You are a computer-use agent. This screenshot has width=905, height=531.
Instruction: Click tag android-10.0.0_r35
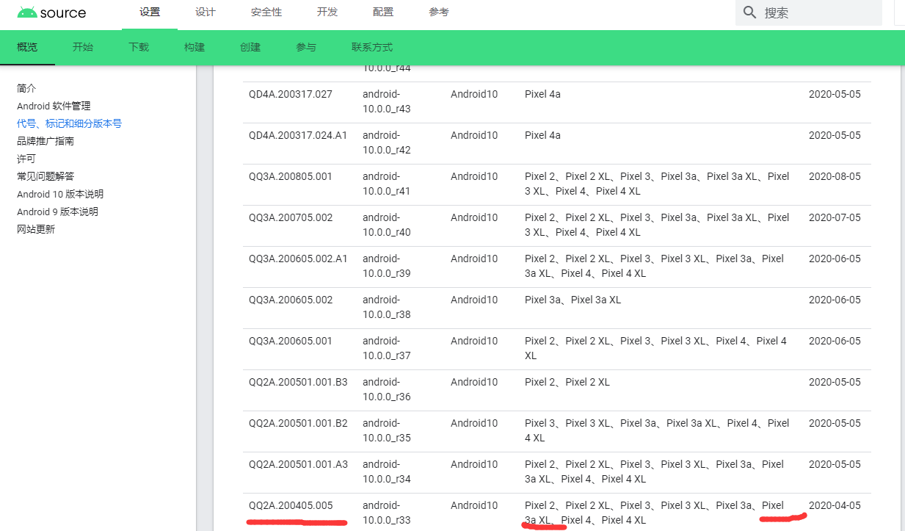[x=387, y=430]
